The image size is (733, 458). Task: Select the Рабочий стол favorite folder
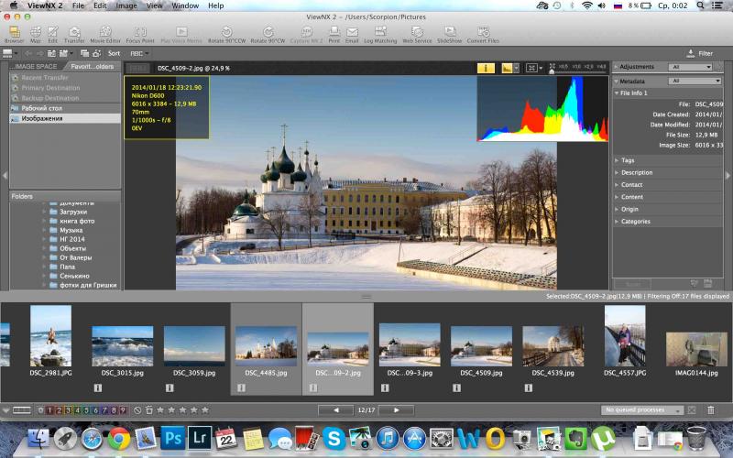[x=65, y=108]
